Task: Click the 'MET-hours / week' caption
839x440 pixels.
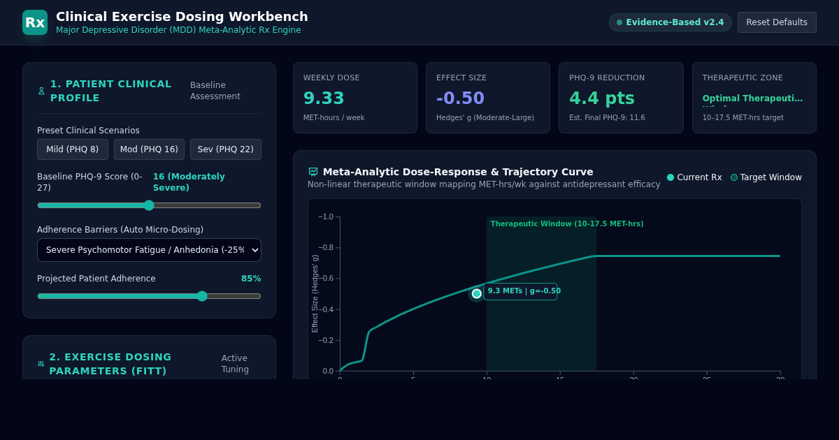Action: click(334, 118)
